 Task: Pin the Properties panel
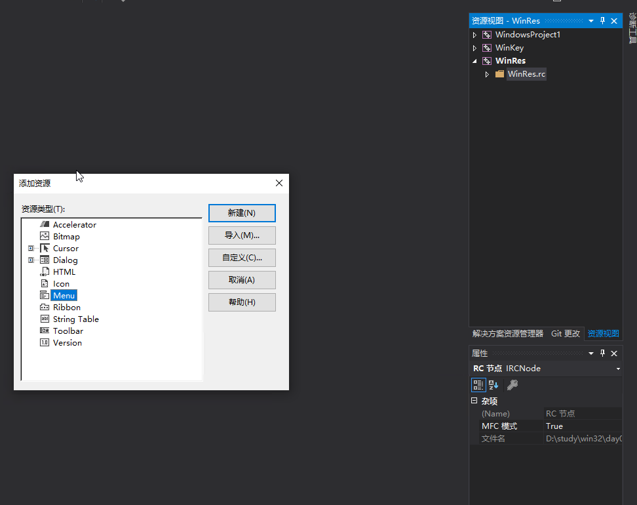602,353
